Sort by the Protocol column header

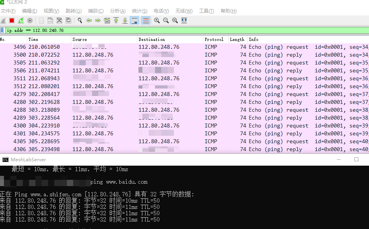coord(216,39)
